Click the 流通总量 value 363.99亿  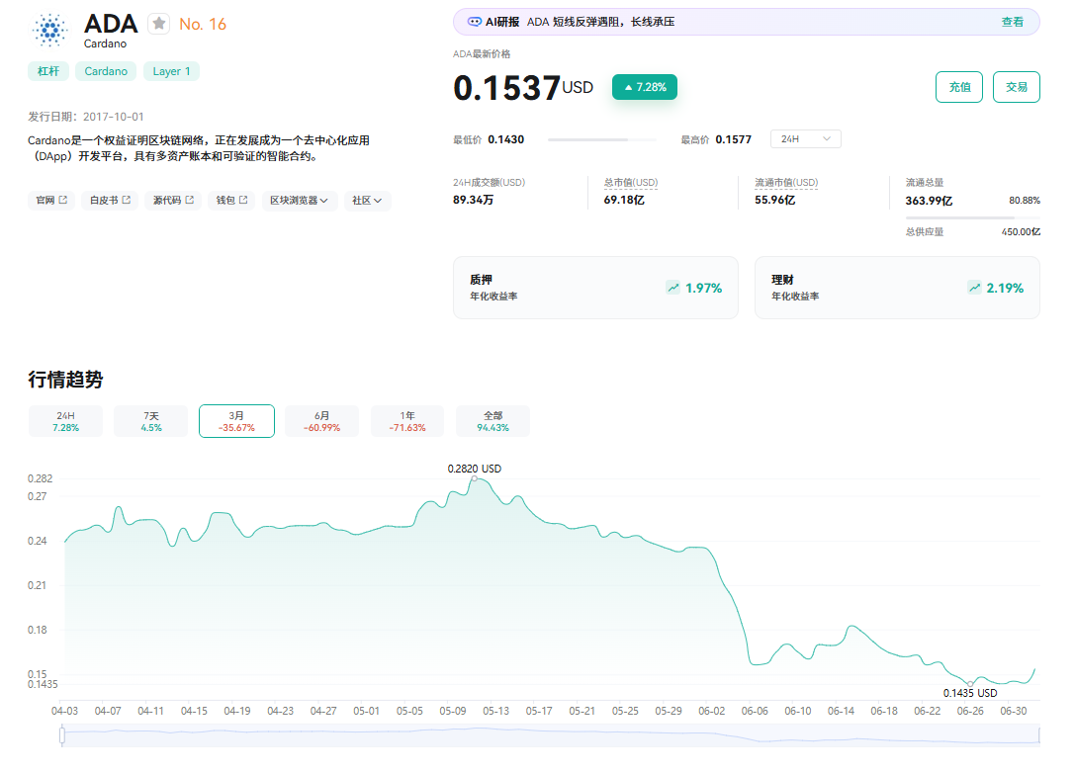click(x=929, y=201)
